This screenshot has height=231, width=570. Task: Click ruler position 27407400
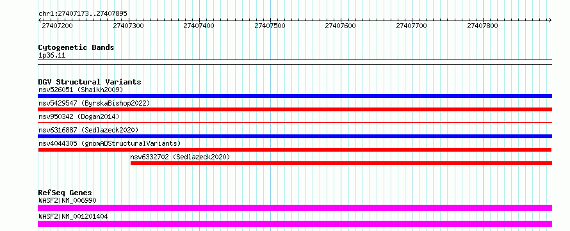click(199, 26)
